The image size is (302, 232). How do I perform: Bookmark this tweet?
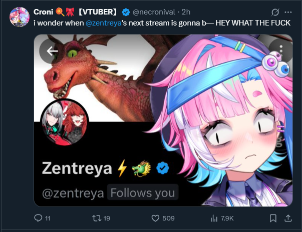[x=273, y=218]
